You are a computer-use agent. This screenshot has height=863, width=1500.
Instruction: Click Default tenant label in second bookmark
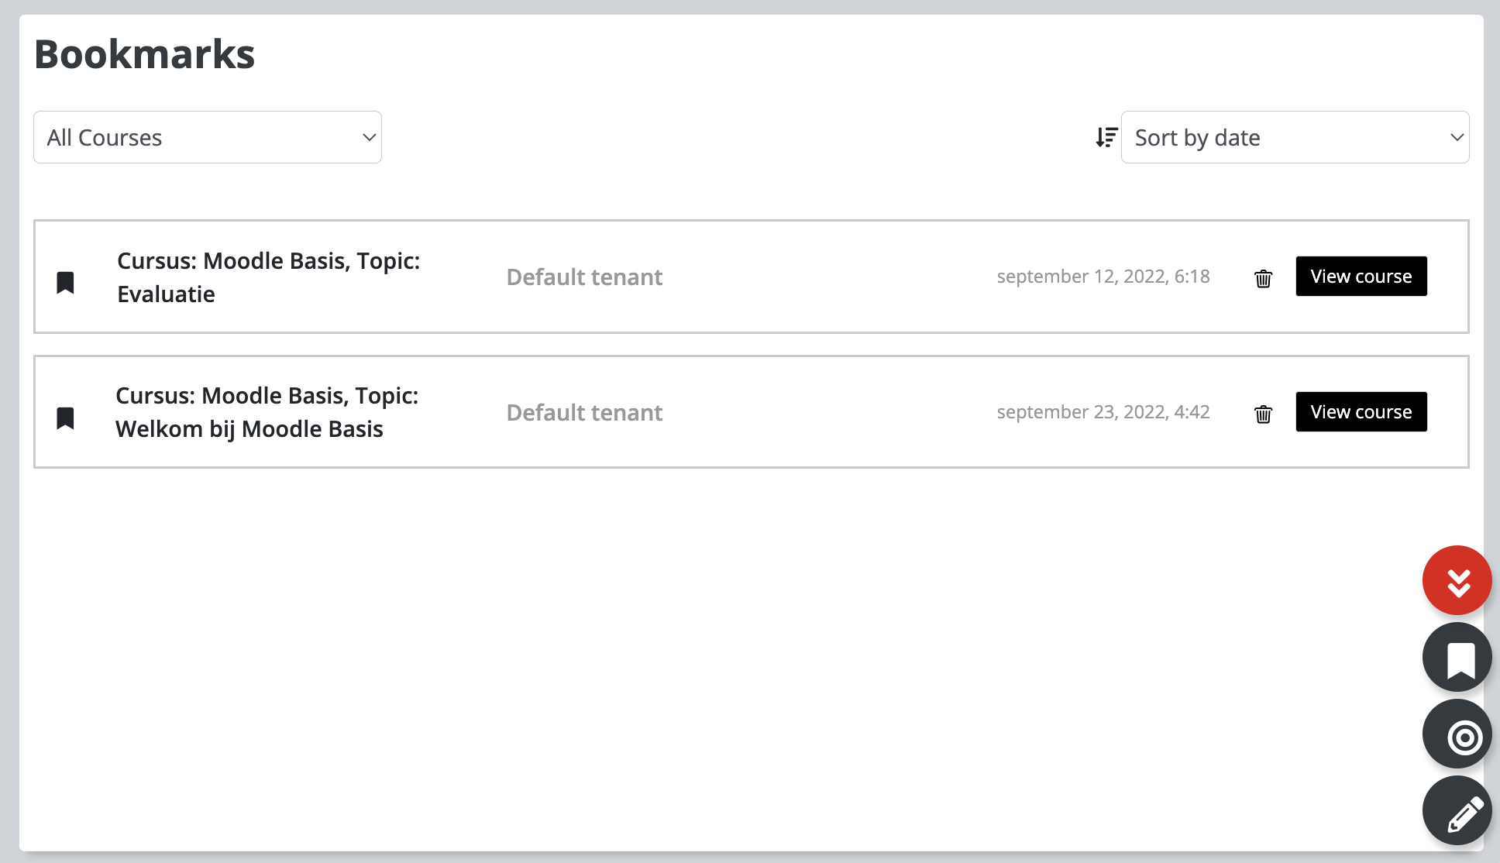pos(584,413)
